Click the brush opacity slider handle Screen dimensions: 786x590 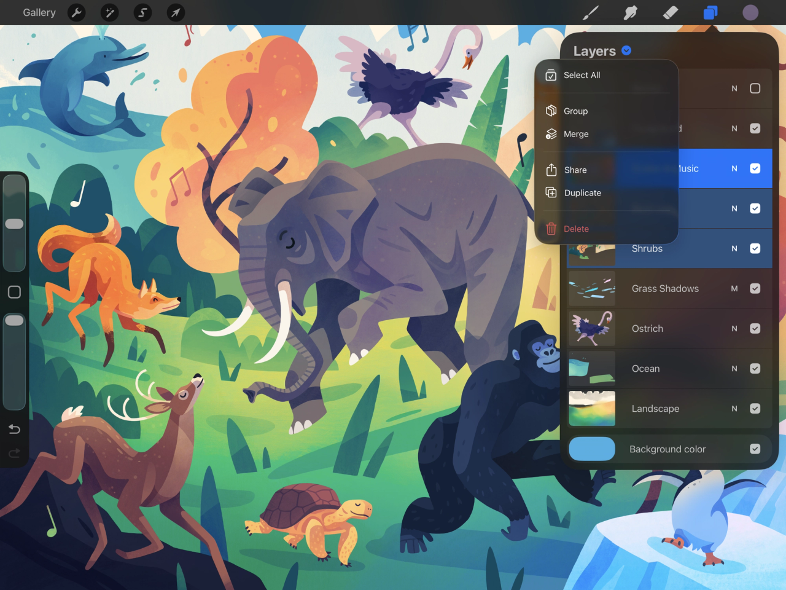point(14,320)
